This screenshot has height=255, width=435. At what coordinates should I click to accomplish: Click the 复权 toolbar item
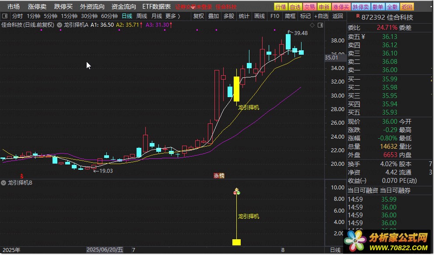tap(199, 16)
